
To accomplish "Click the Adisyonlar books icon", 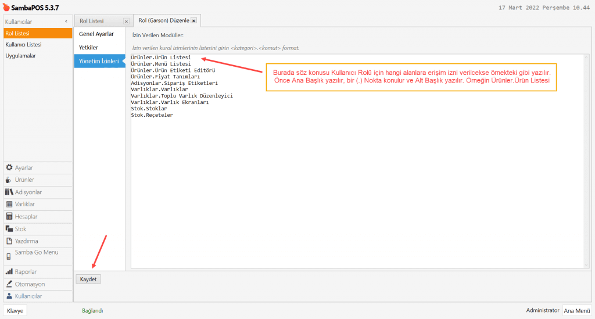I will point(9,192).
